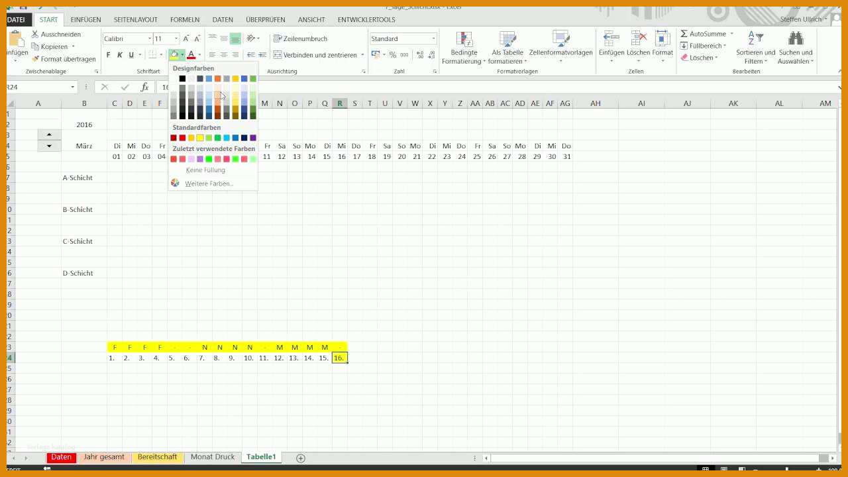Click Sortieren und Filtern icon
The width and height of the screenshot is (848, 477).
pyautogui.click(x=755, y=48)
